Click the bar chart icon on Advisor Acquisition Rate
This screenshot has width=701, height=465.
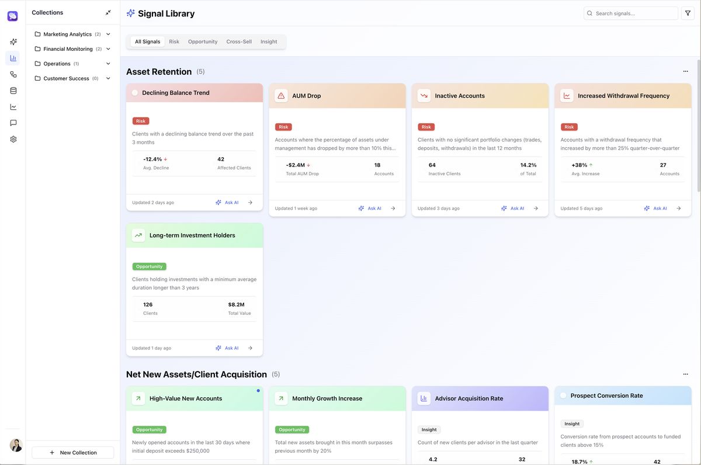(x=424, y=398)
